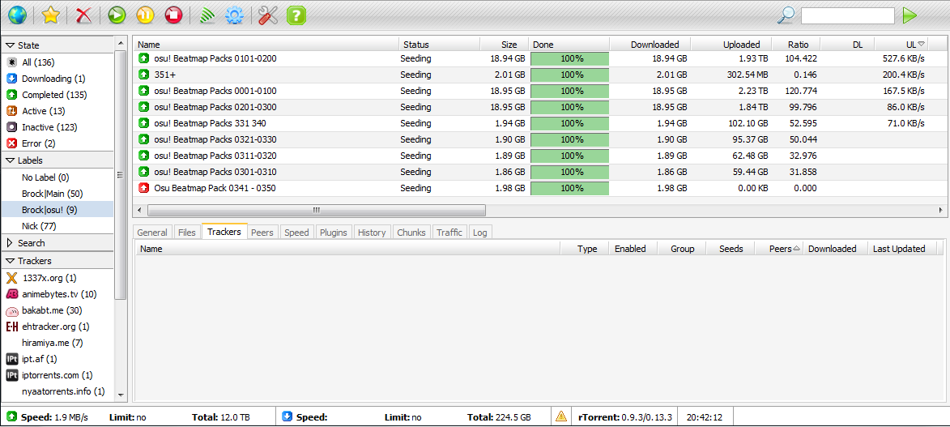The image size is (950, 427).
Task: Click the green Start torrent button
Action: pyautogui.click(x=117, y=15)
